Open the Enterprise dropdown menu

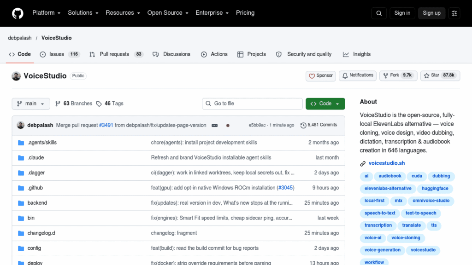(x=212, y=13)
